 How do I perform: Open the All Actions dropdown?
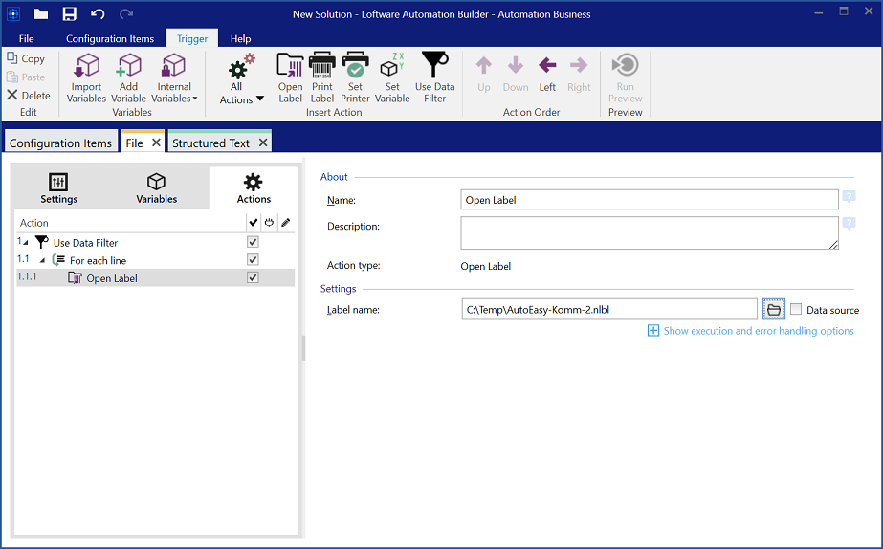point(241,80)
